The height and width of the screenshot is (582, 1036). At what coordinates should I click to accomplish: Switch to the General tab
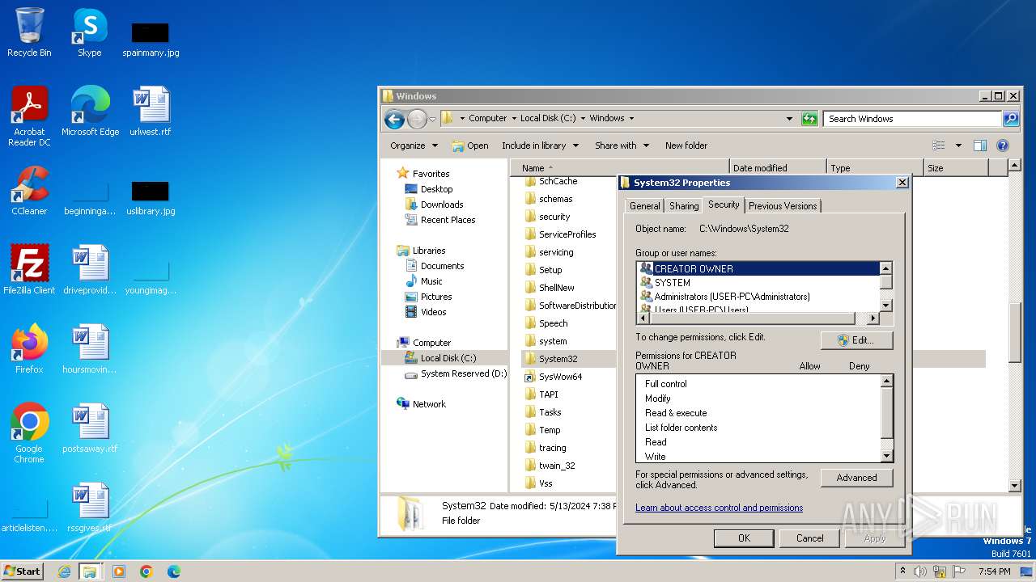click(644, 206)
